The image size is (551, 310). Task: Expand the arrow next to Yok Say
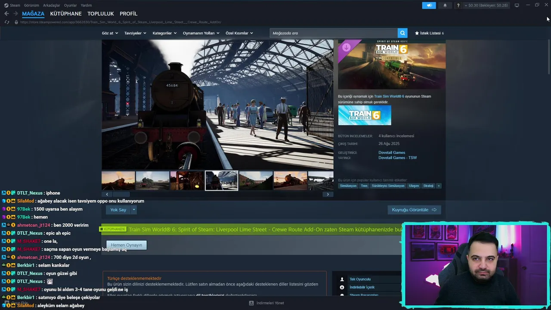click(x=134, y=210)
